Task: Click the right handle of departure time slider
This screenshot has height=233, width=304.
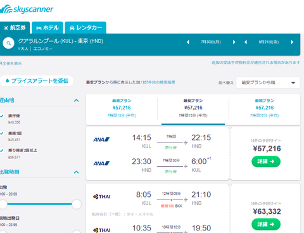Action: [77, 204]
